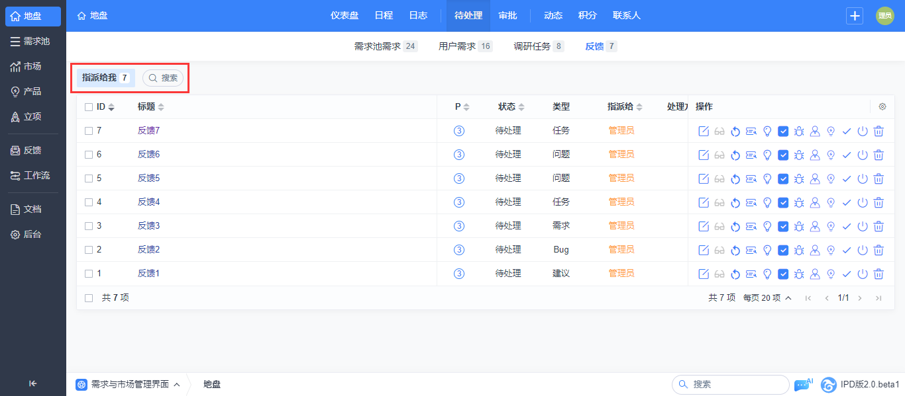This screenshot has width=905, height=396.
Task: Click the bottom bar 搜索 field
Action: 730,384
